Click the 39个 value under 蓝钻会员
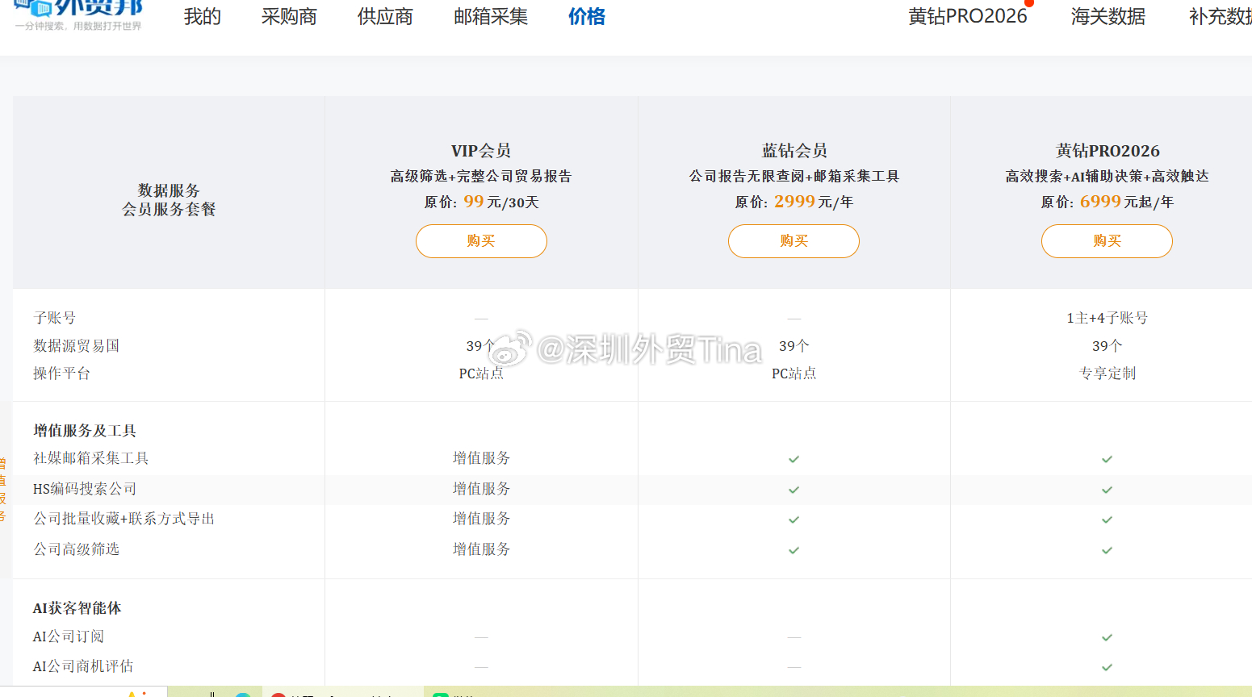Image resolution: width=1252 pixels, height=697 pixels. pos(794,346)
